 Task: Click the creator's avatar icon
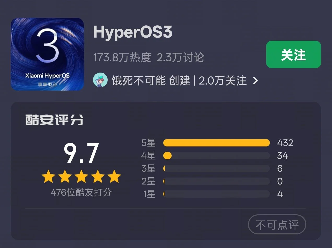point(100,80)
